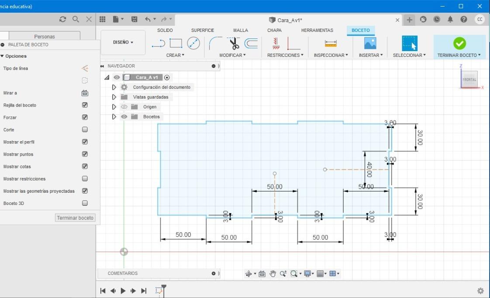490x298 pixels.
Task: Undo the last action
Action: click(148, 19)
